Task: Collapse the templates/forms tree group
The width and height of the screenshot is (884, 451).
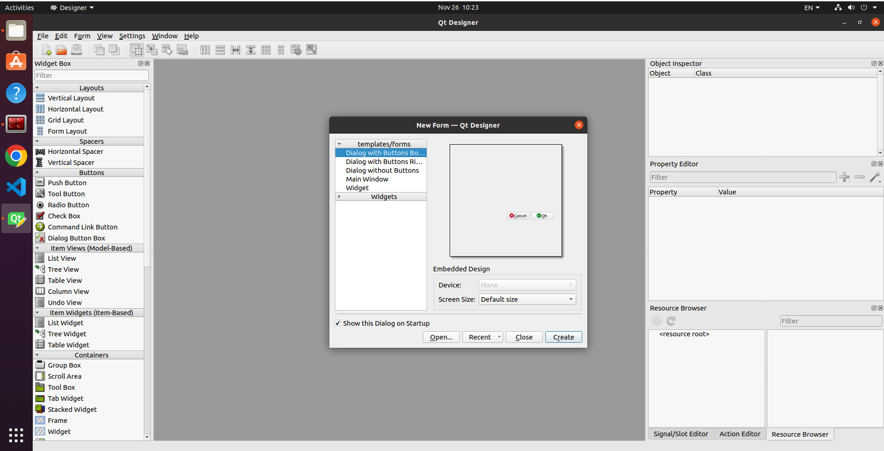Action: click(340, 144)
